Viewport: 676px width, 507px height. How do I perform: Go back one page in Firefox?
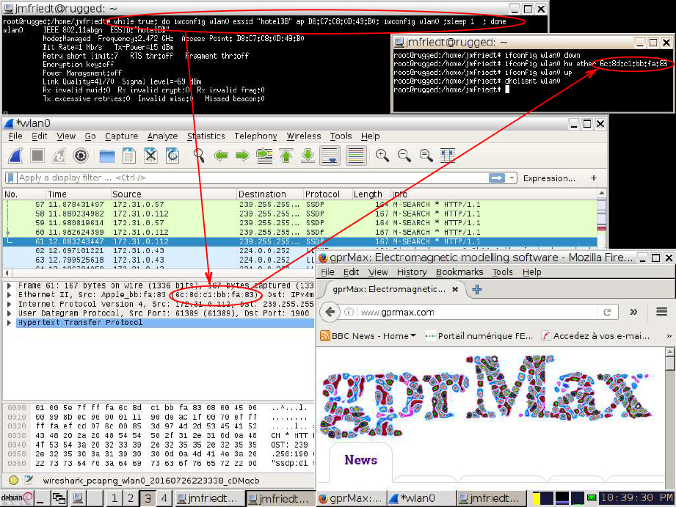click(330, 312)
